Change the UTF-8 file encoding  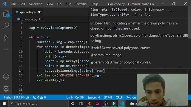pyautogui.click(x=108, y=97)
